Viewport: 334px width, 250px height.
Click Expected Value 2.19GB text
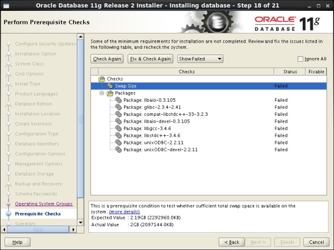click(155, 218)
